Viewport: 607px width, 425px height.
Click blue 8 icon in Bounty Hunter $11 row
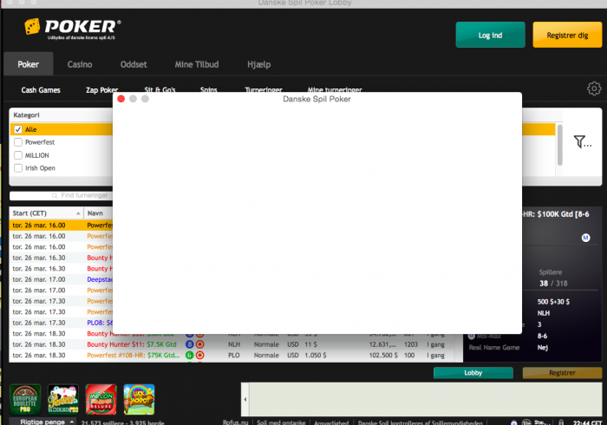point(189,344)
